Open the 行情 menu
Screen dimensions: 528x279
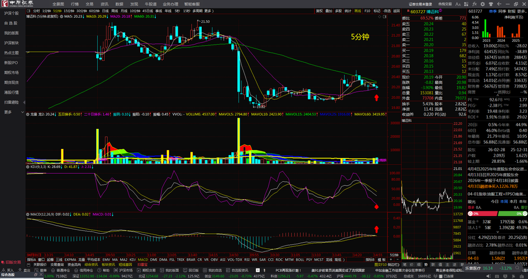75,4
